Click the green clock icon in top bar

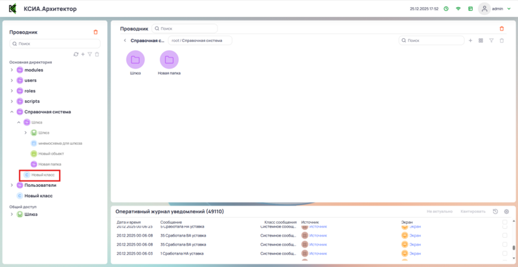click(445, 9)
